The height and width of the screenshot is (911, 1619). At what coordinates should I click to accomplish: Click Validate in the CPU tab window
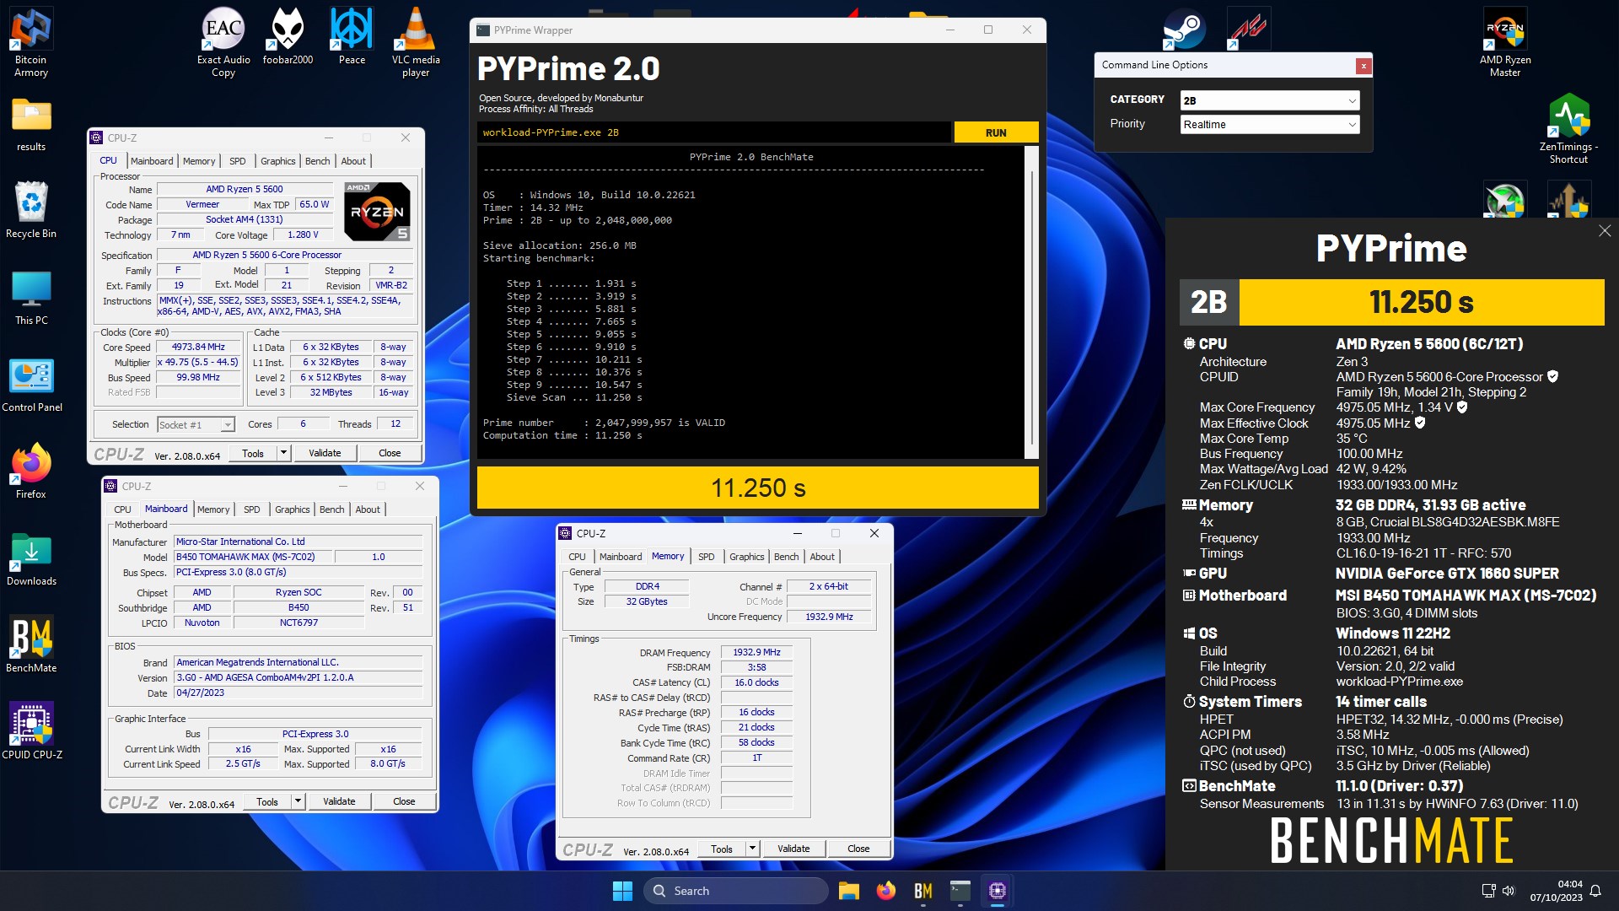click(x=325, y=453)
